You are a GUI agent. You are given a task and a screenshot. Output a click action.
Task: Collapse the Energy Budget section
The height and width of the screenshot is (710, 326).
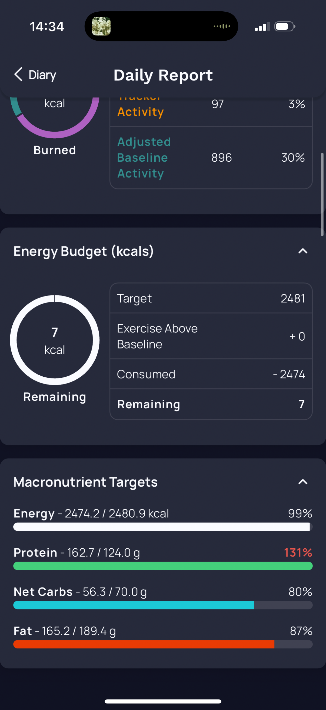tap(302, 251)
